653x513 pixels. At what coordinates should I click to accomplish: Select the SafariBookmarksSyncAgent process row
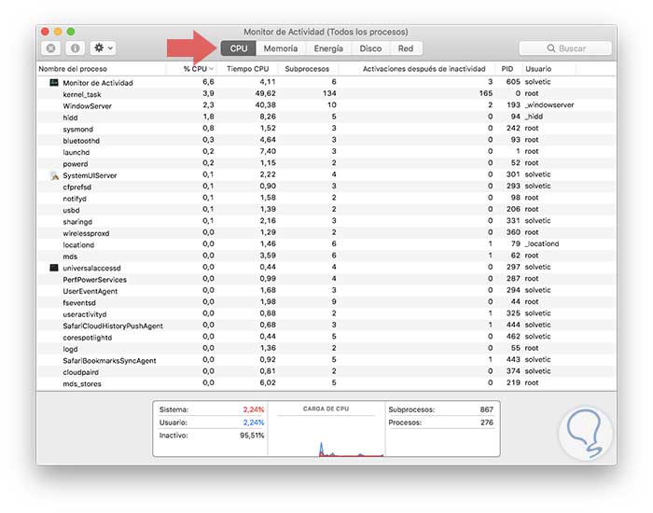[x=326, y=360]
